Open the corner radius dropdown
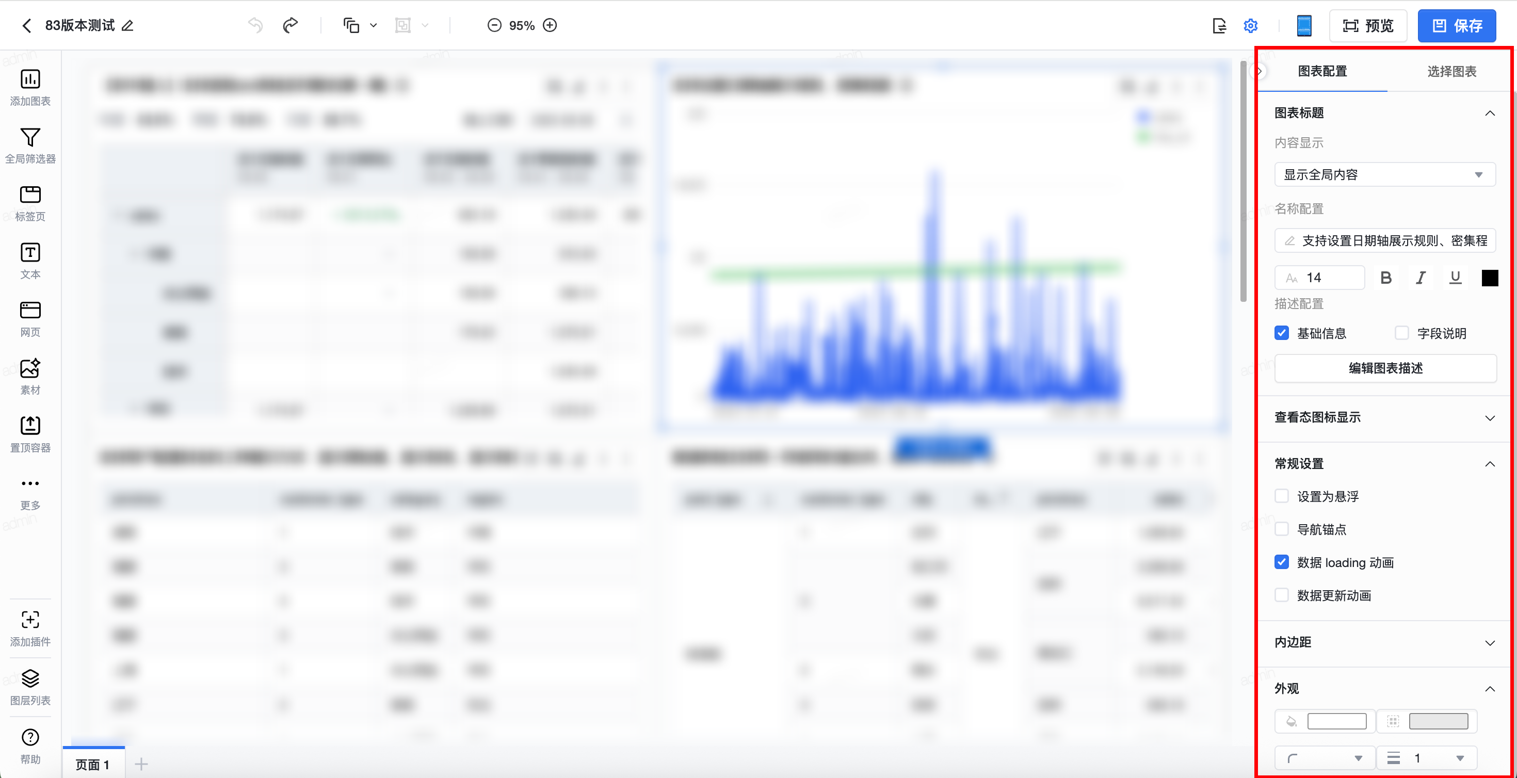Screen dimensions: 1517x778 coord(1325,758)
